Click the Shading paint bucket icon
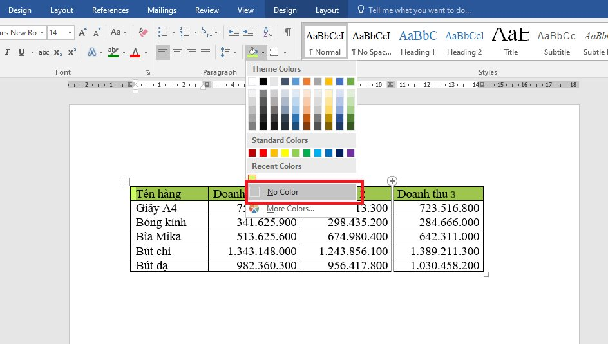 252,52
